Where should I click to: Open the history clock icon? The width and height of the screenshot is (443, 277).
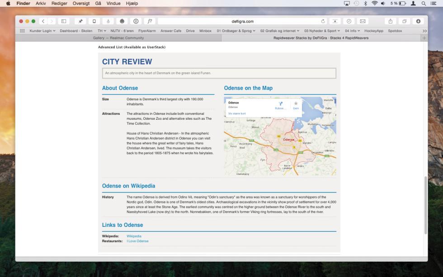click(x=349, y=21)
